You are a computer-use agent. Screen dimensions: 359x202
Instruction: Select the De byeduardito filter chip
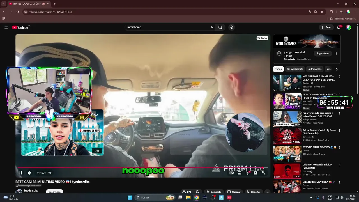tap(295, 69)
